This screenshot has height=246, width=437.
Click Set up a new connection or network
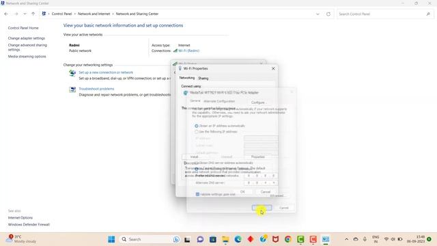[106, 72]
